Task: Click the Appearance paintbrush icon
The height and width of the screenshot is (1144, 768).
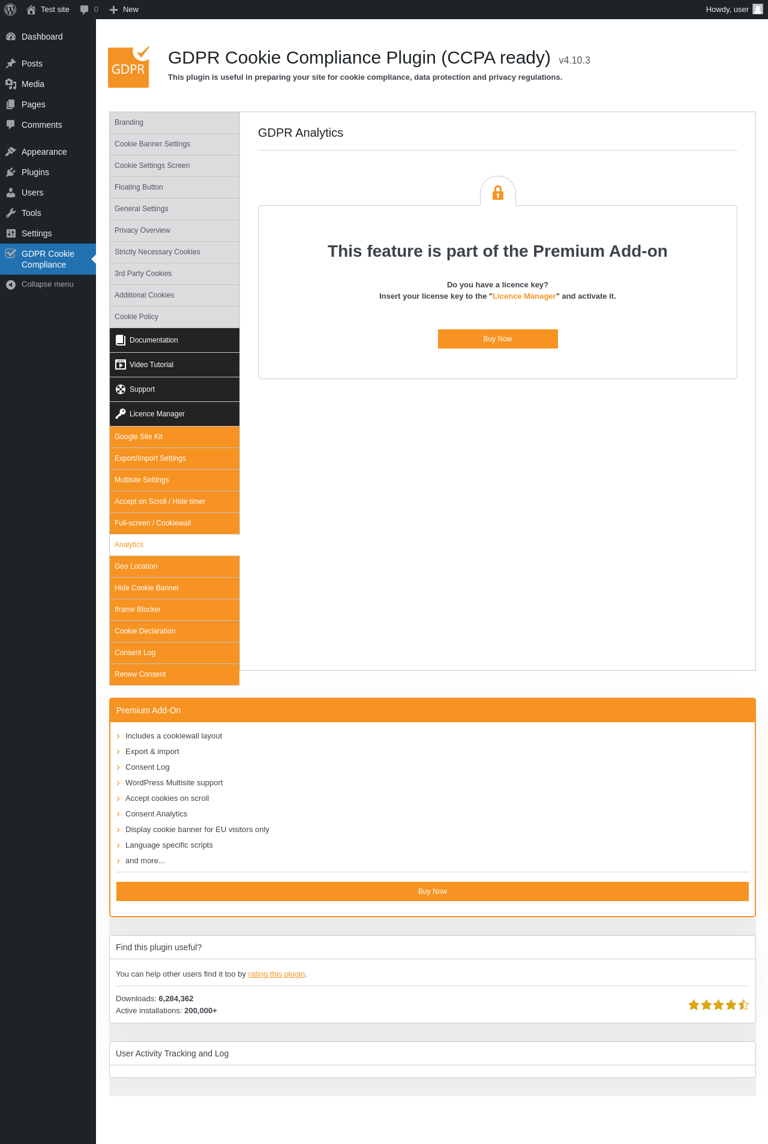Action: [11, 152]
